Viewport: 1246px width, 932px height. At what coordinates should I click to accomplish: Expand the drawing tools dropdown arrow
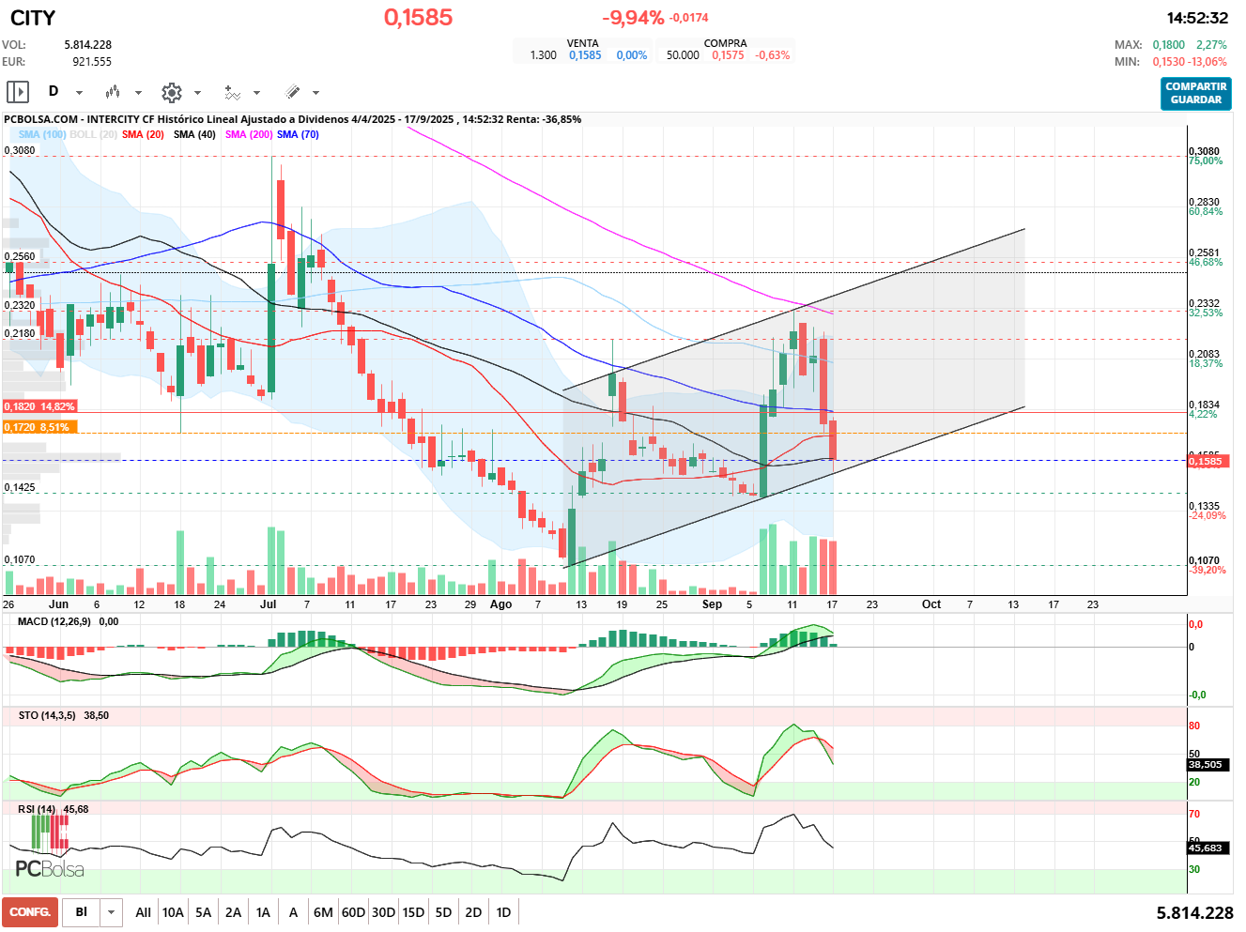(x=315, y=93)
